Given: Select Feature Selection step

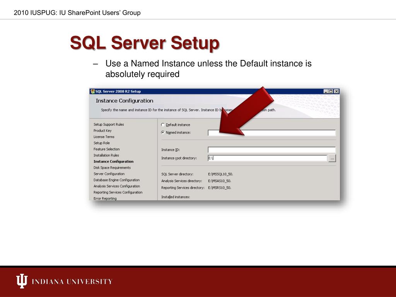Looking at the screenshot, I should pos(107,149).
